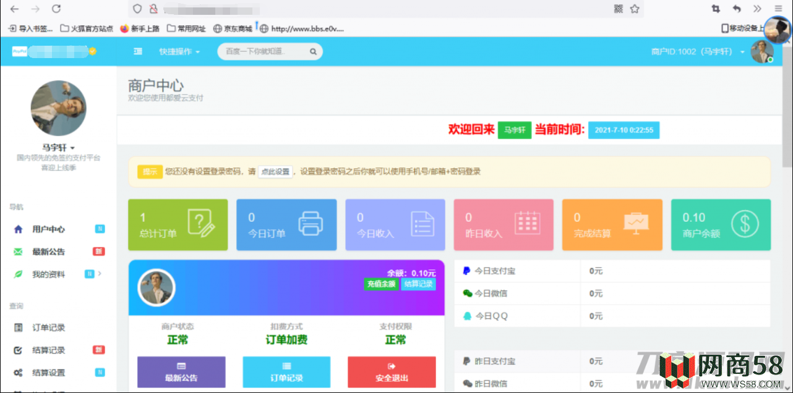The height and width of the screenshot is (393, 793).
Task: Open the Firefox hamburger menu
Action: click(x=779, y=9)
